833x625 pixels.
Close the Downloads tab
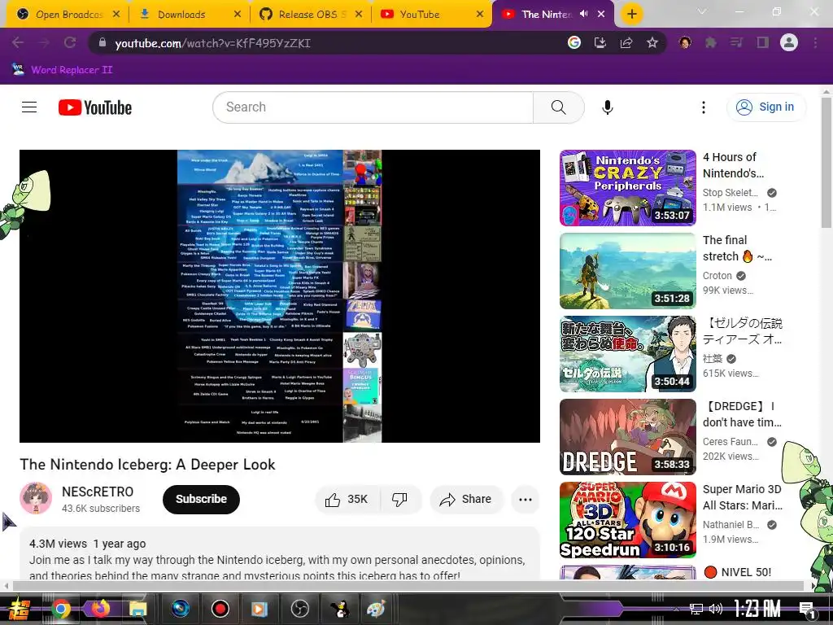click(x=238, y=15)
